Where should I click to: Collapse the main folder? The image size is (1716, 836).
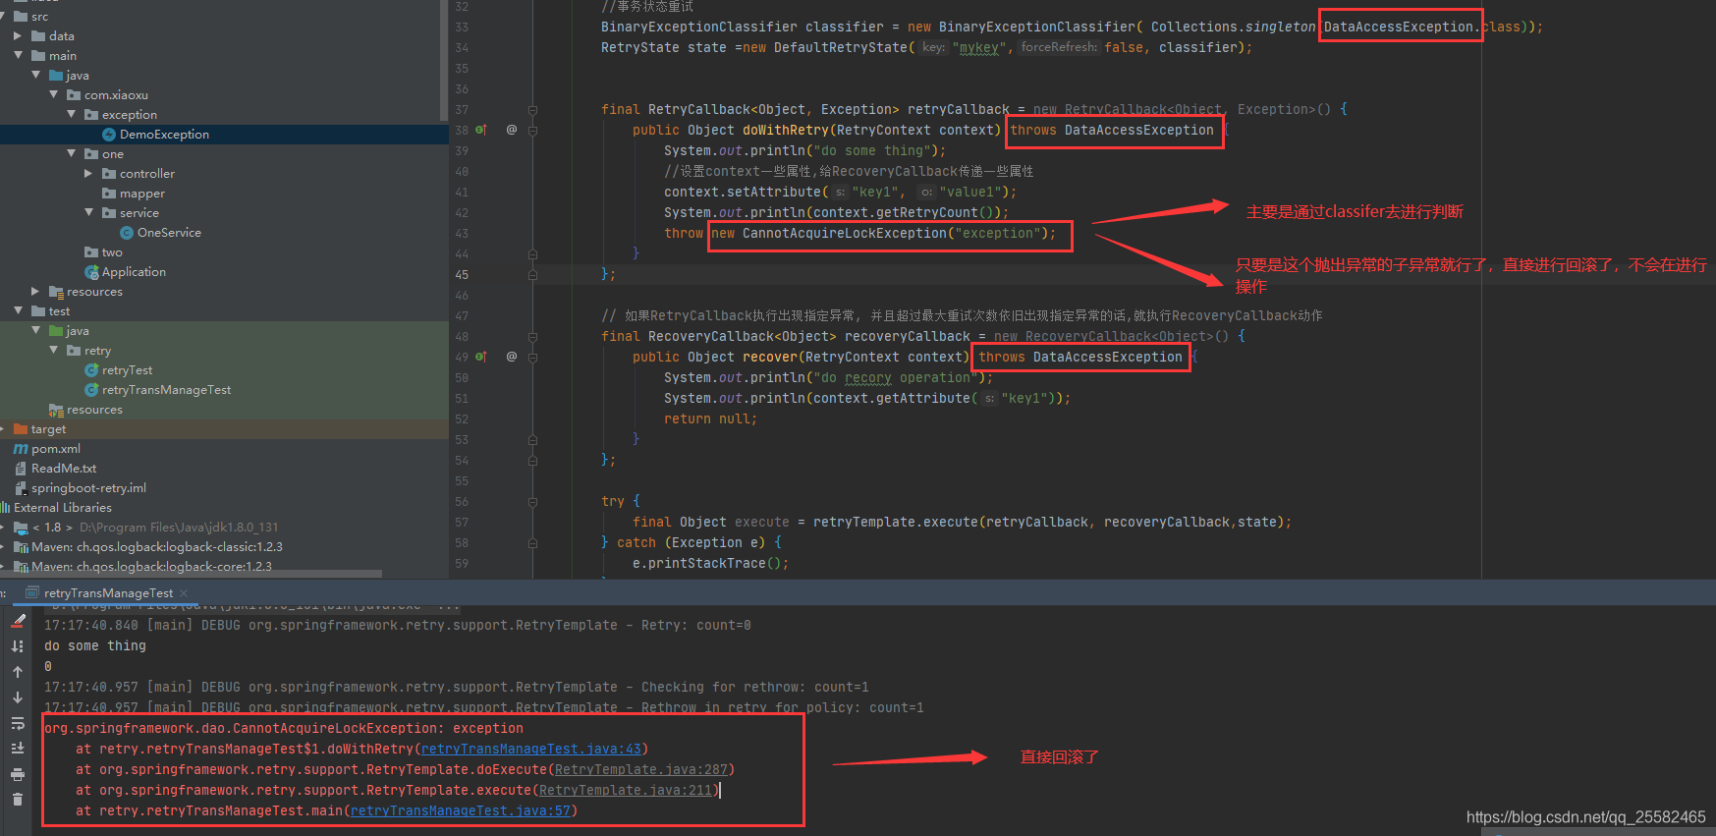pyautogui.click(x=18, y=56)
